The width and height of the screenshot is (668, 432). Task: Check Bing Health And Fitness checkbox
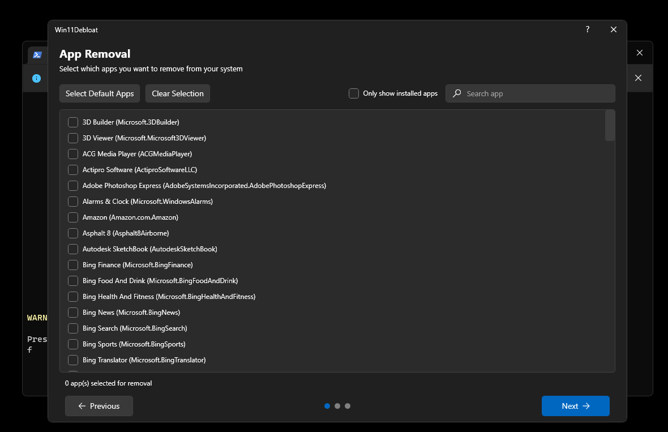click(x=73, y=297)
